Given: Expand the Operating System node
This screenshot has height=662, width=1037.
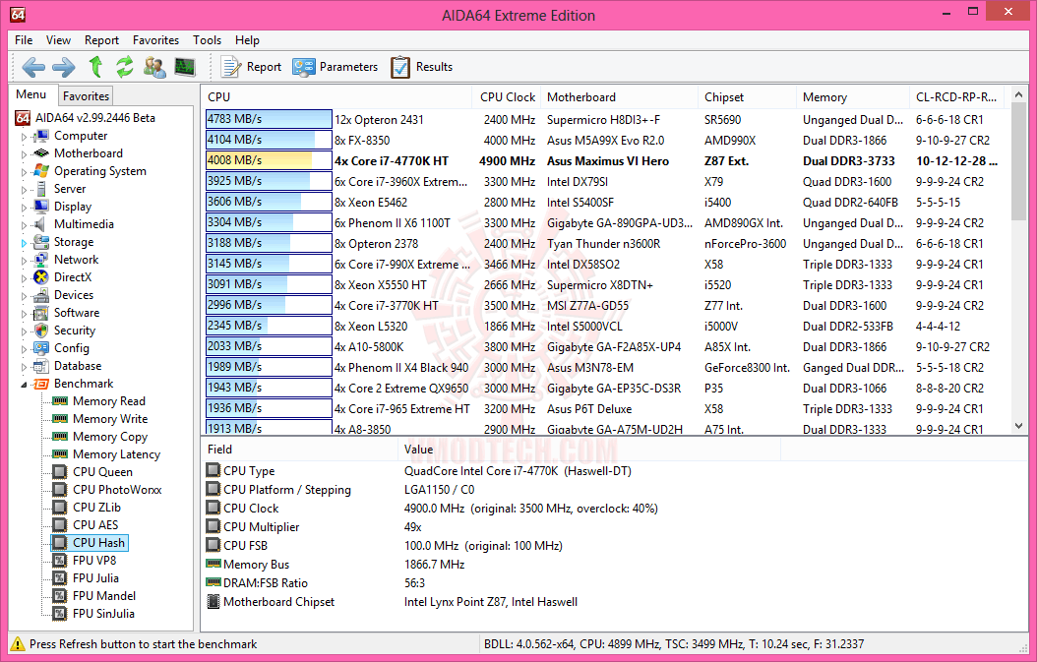Looking at the screenshot, I should (x=25, y=172).
